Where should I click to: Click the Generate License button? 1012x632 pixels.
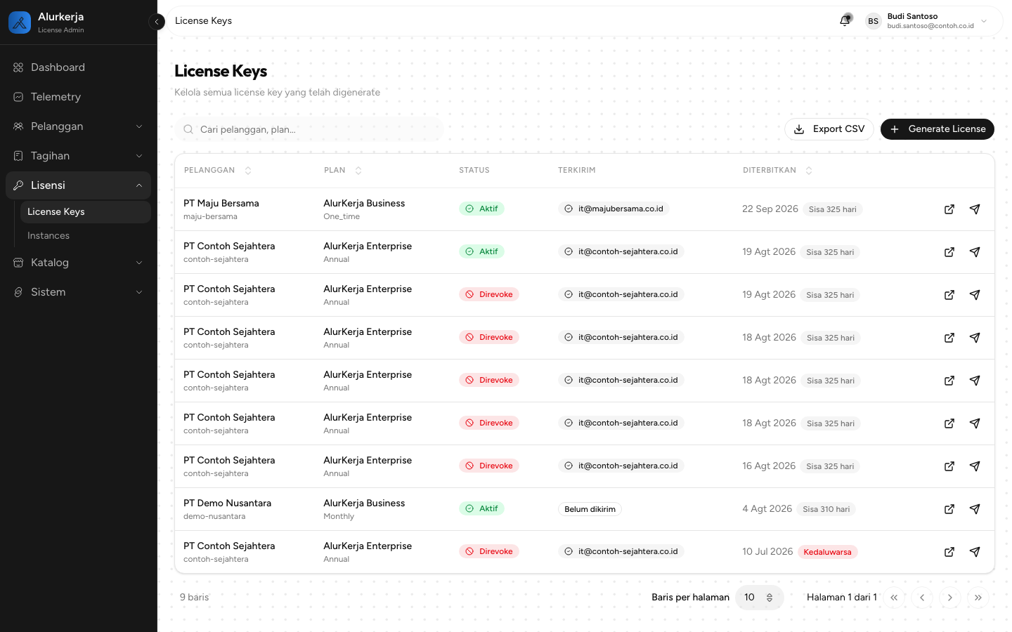938,129
